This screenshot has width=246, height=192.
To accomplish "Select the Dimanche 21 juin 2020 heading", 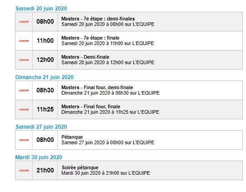I will (45, 77).
